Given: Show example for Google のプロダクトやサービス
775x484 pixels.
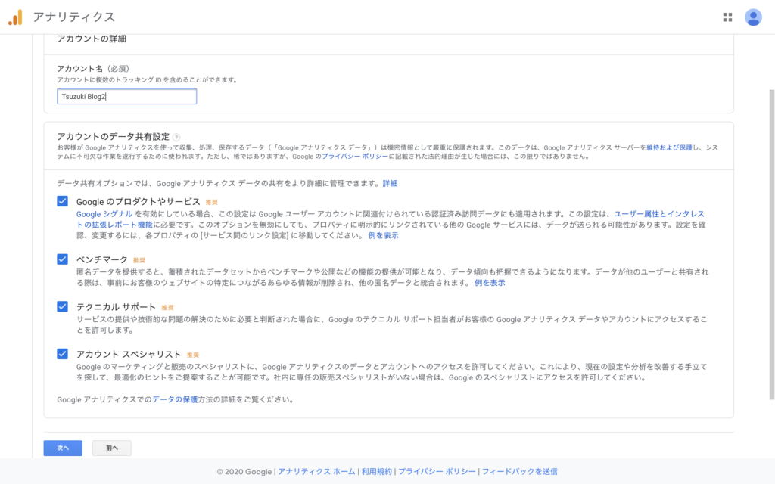Looking at the screenshot, I should point(383,236).
